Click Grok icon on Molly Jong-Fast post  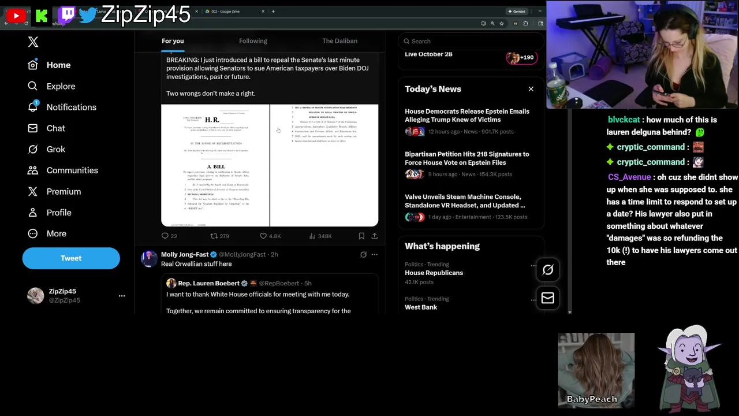point(363,254)
